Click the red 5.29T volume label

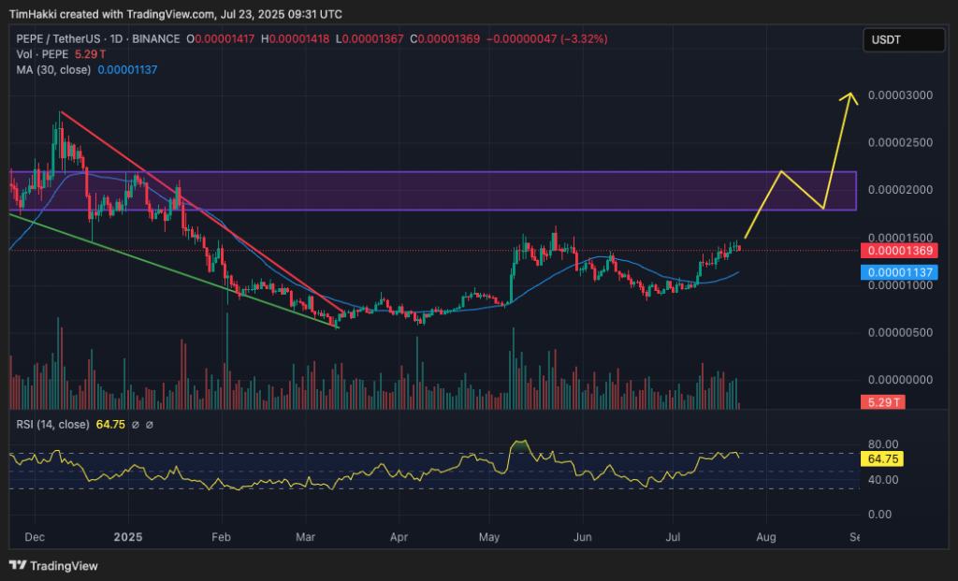[x=881, y=402]
